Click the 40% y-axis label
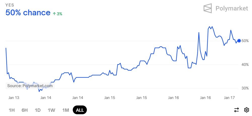The width and height of the screenshot is (252, 116). pyautogui.click(x=245, y=65)
